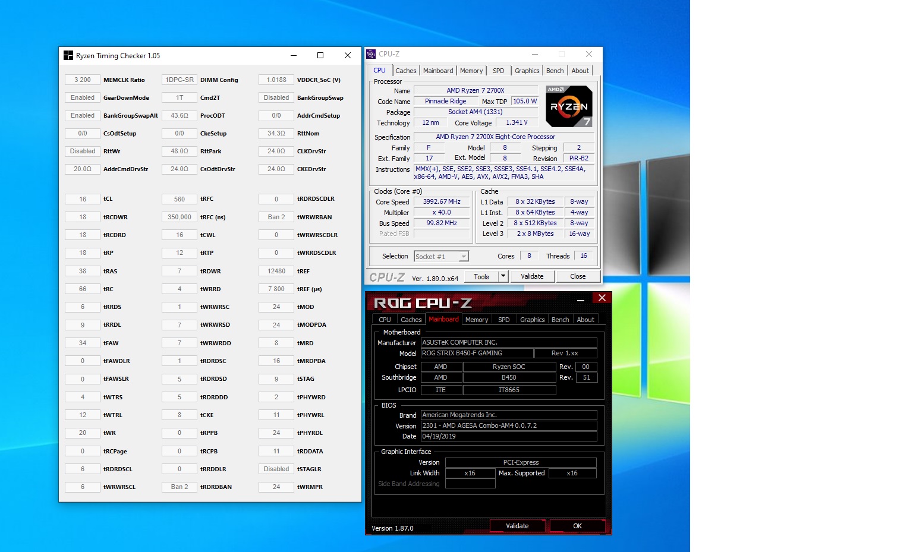Click the Close button in CPU-Z
This screenshot has width=913, height=552.
point(578,276)
